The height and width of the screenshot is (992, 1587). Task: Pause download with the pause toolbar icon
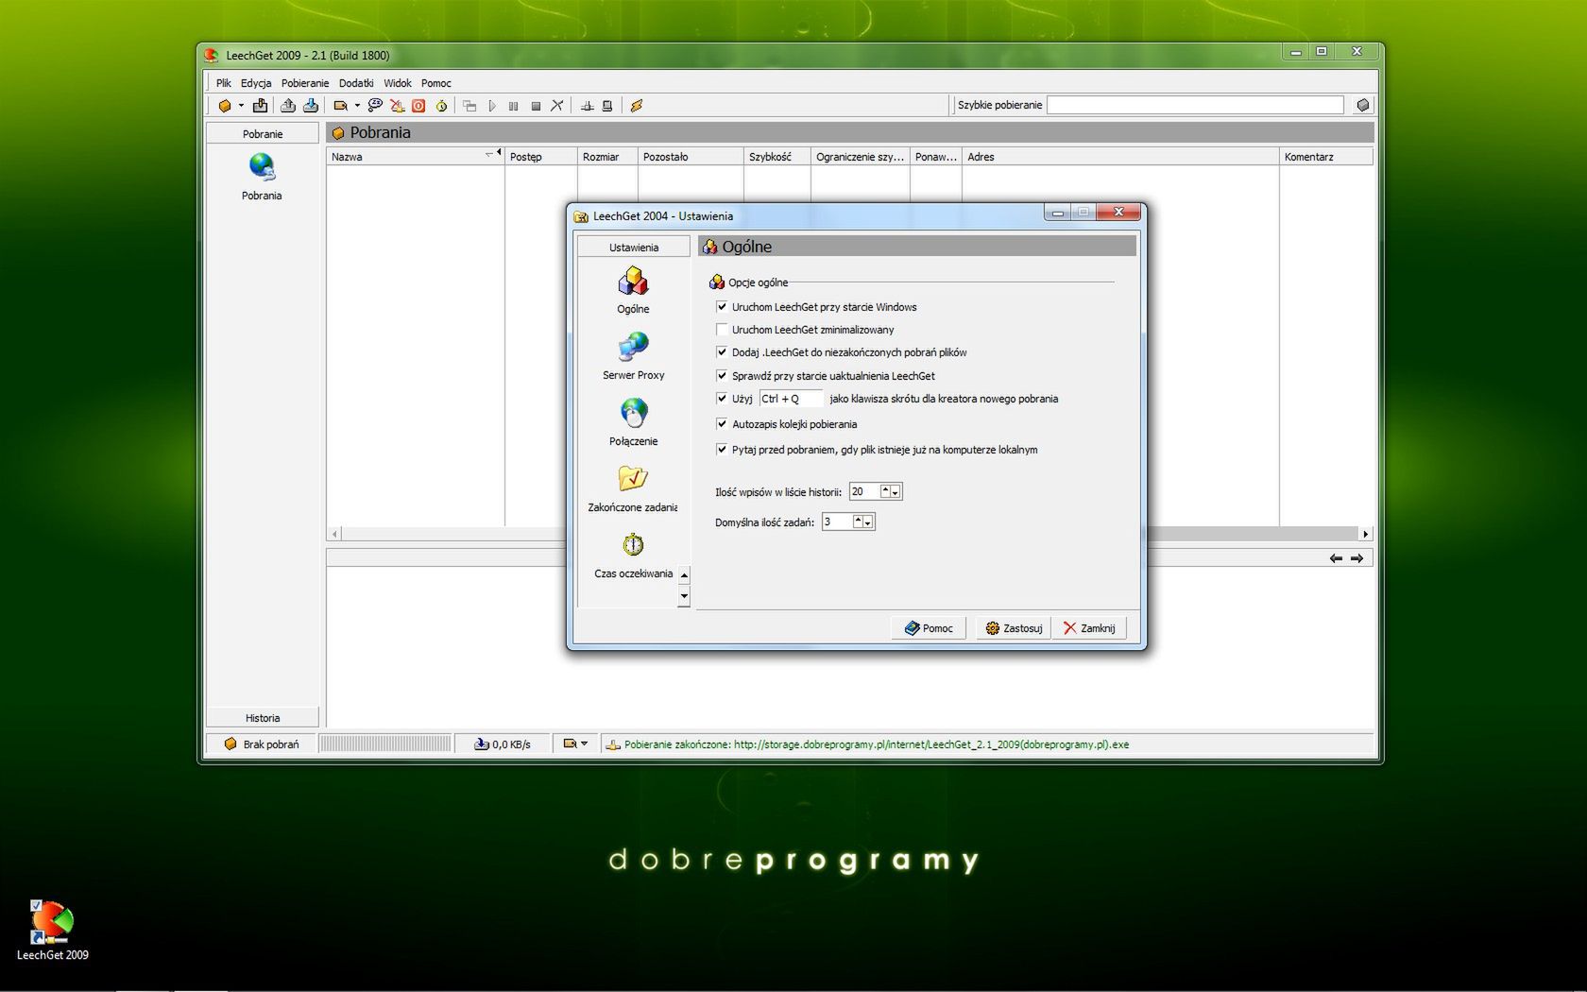(514, 106)
